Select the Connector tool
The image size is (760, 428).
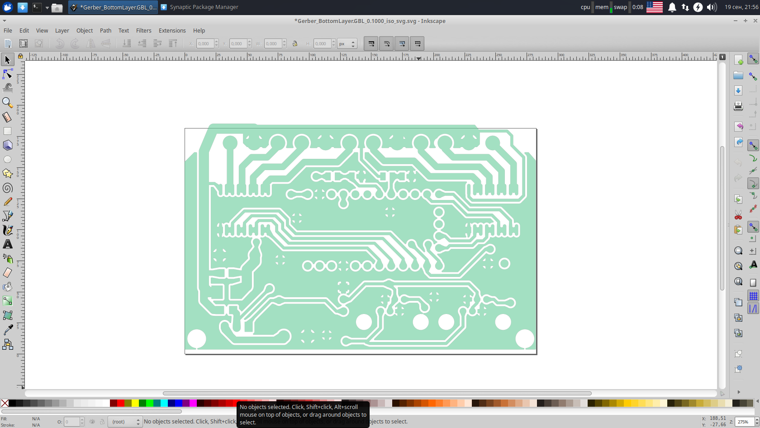coord(8,344)
